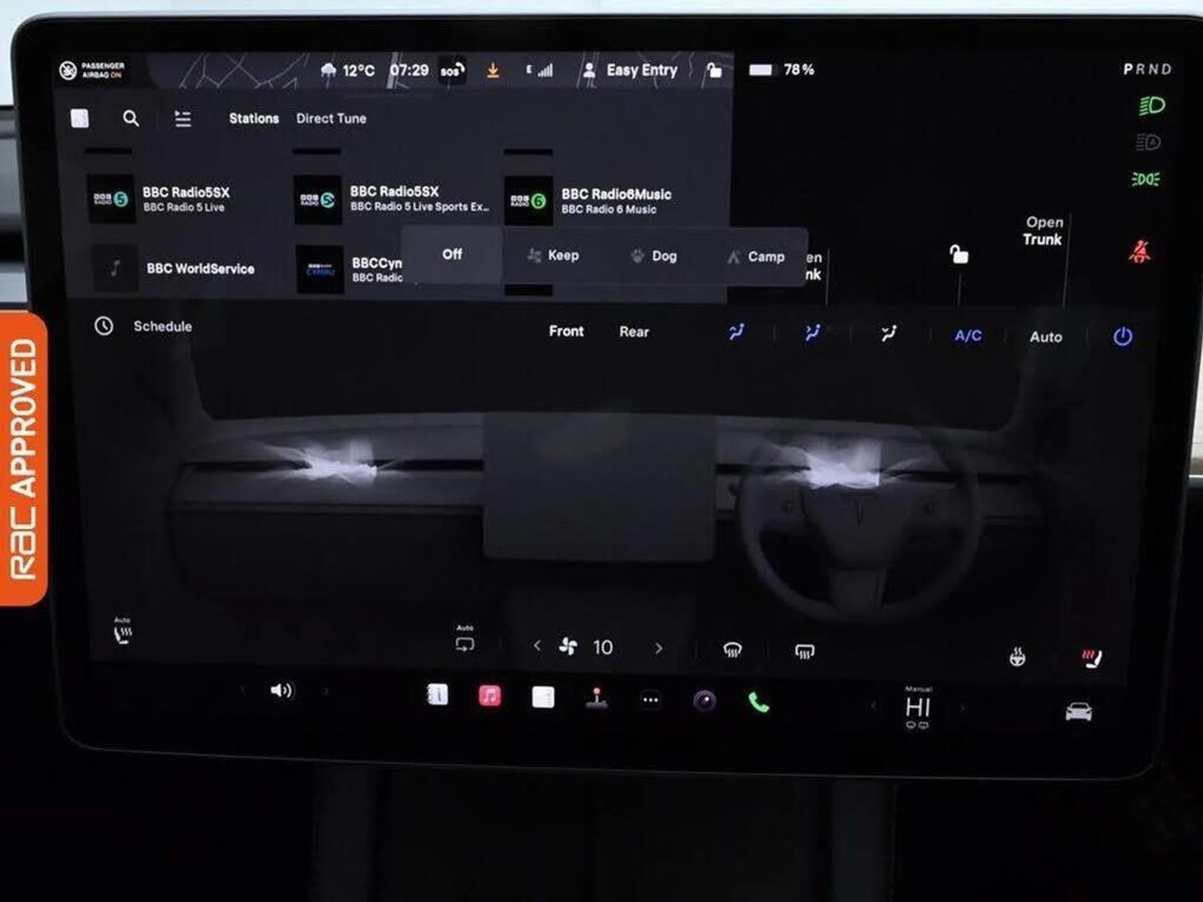
Task: Select the Rear climate tab
Action: [x=633, y=332]
